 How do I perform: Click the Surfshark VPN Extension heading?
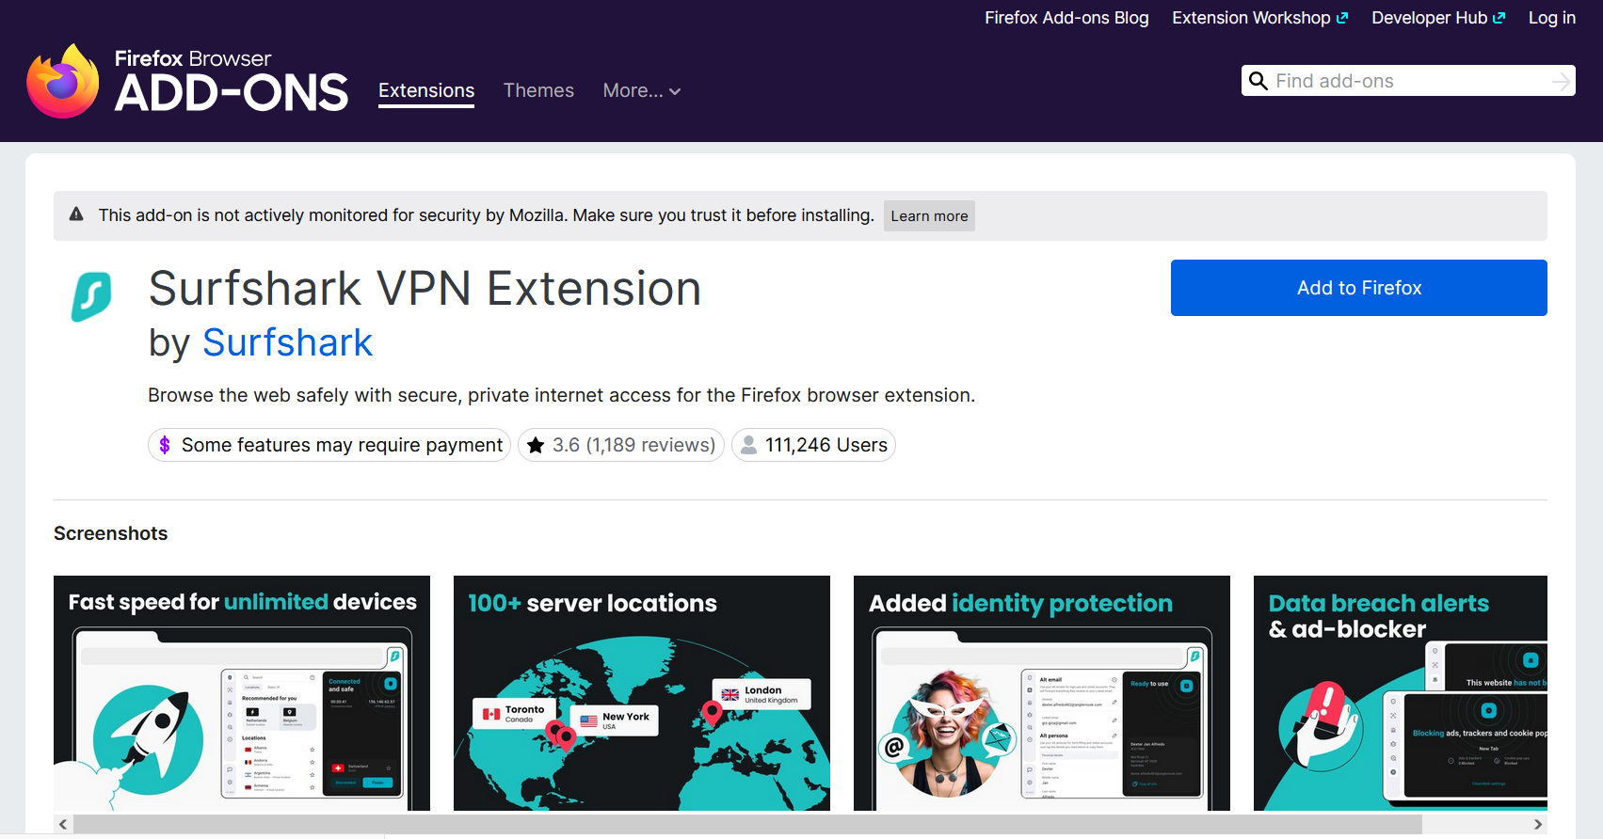click(425, 289)
